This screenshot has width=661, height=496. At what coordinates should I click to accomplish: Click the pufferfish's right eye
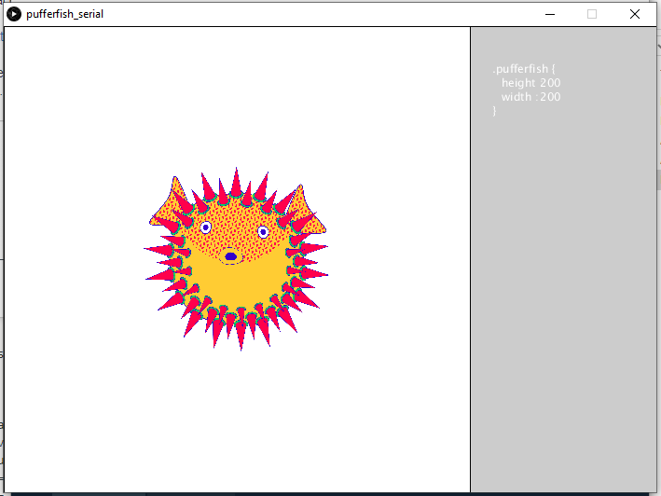263,231
